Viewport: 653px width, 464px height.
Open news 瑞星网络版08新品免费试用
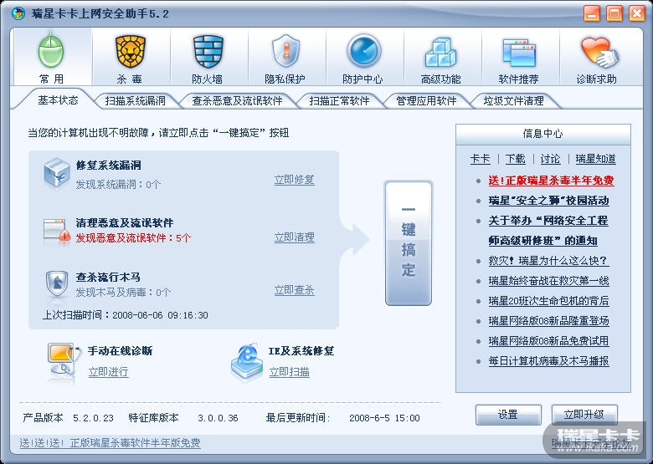548,341
